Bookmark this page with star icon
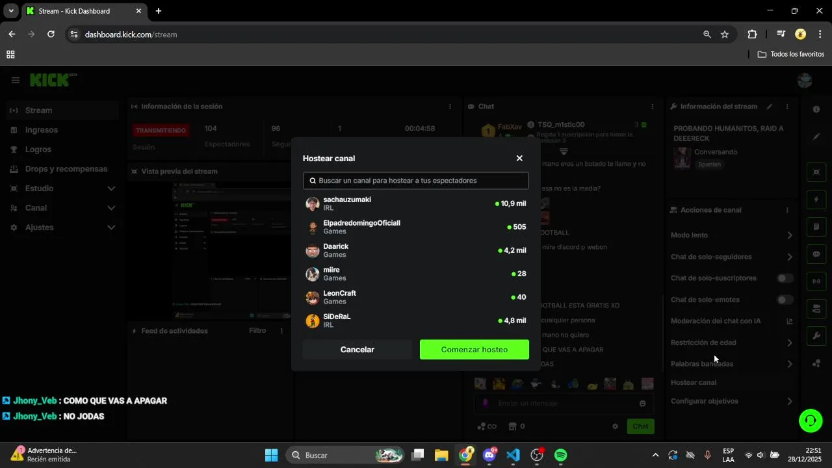The image size is (832, 468). (725, 34)
